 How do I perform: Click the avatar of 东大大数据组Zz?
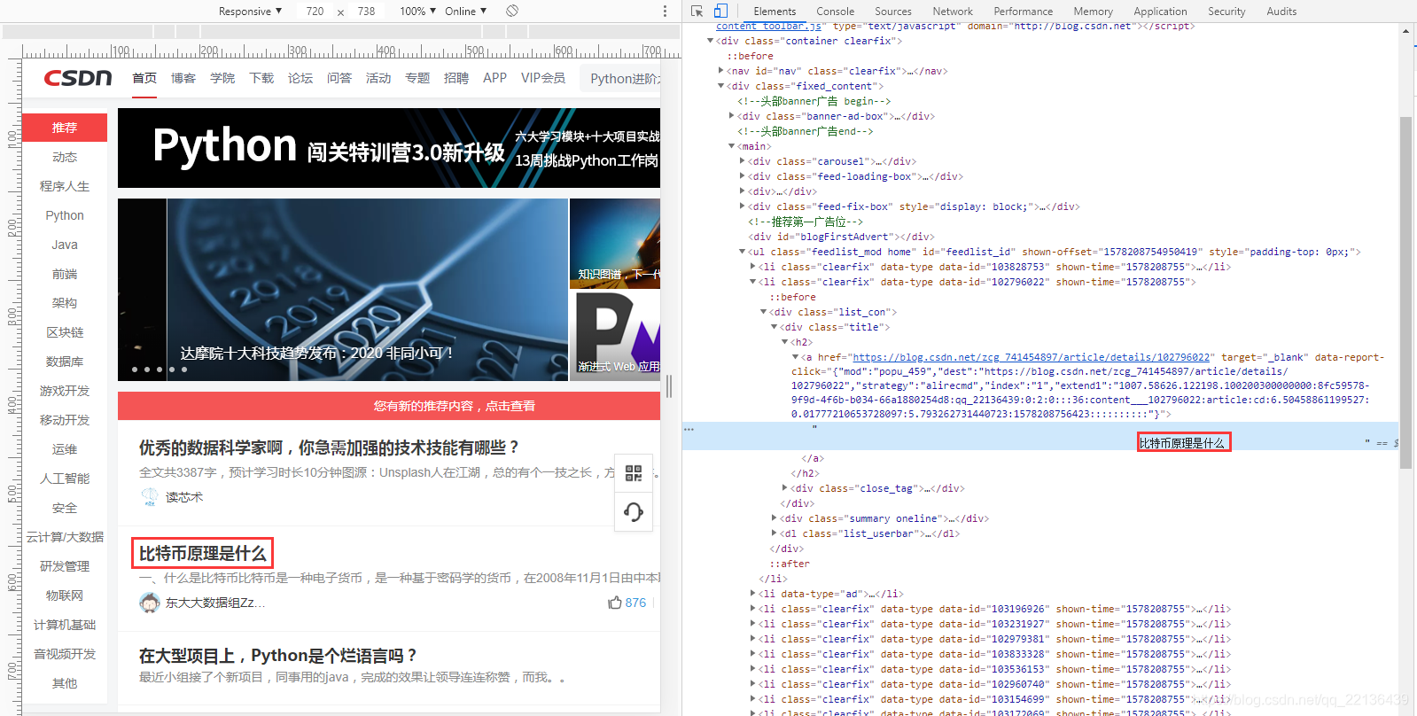click(149, 603)
